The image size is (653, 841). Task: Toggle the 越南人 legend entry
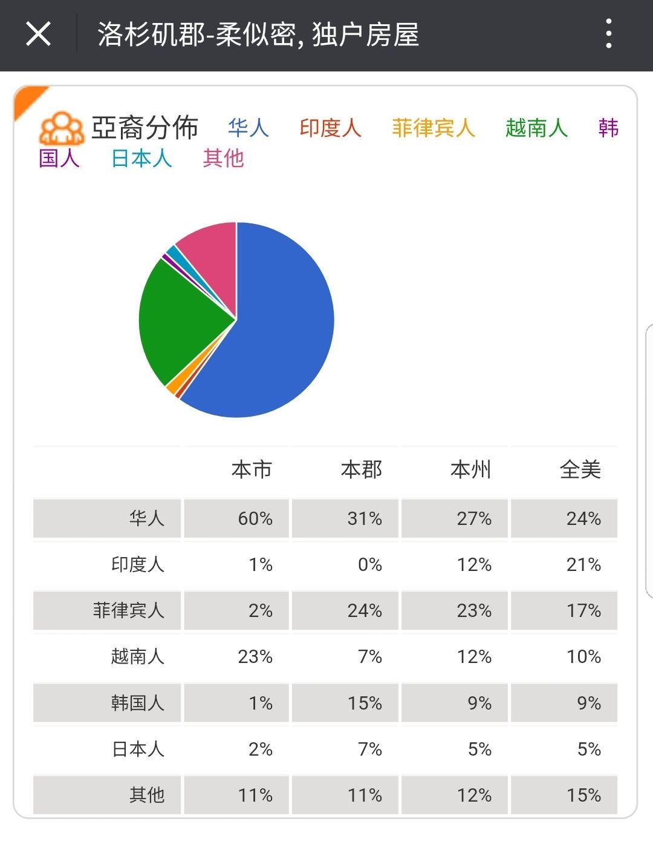click(x=536, y=128)
